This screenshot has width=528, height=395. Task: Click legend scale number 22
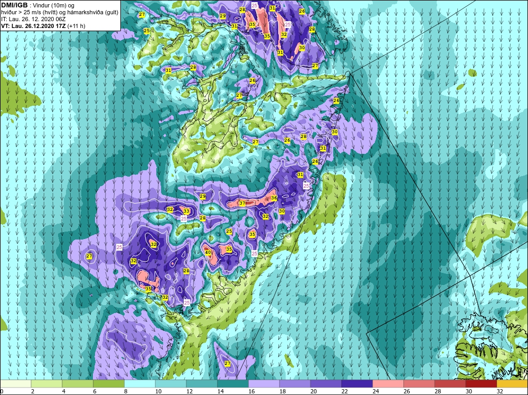pyautogui.click(x=344, y=391)
